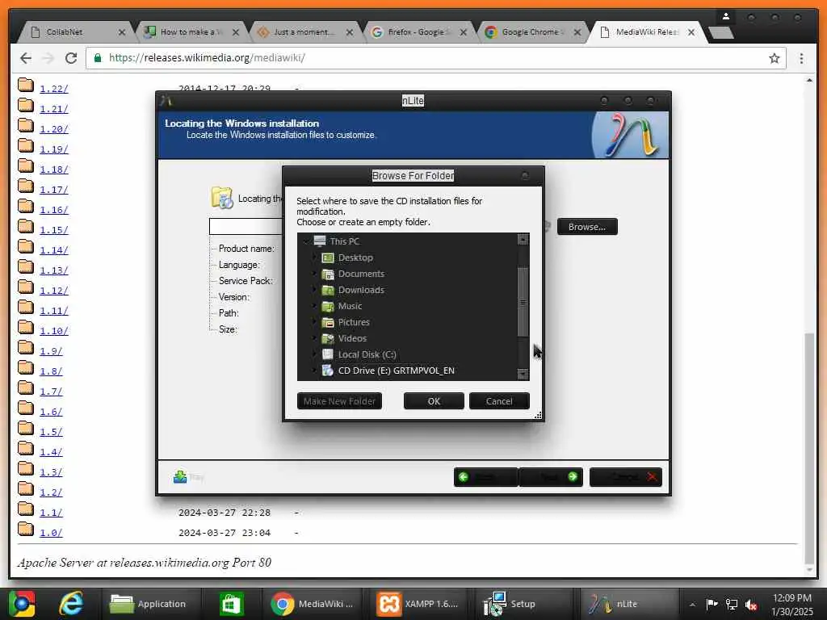Click Cancel in Browse For Folder dialog
827x620 pixels.
(x=499, y=401)
